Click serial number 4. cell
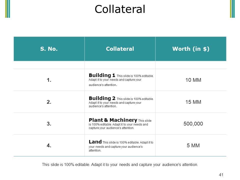This screenshot has width=240, height=180. (x=49, y=145)
